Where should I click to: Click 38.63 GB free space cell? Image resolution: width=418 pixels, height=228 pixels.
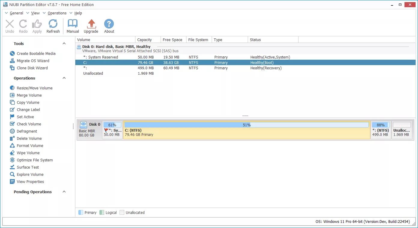[x=171, y=62]
